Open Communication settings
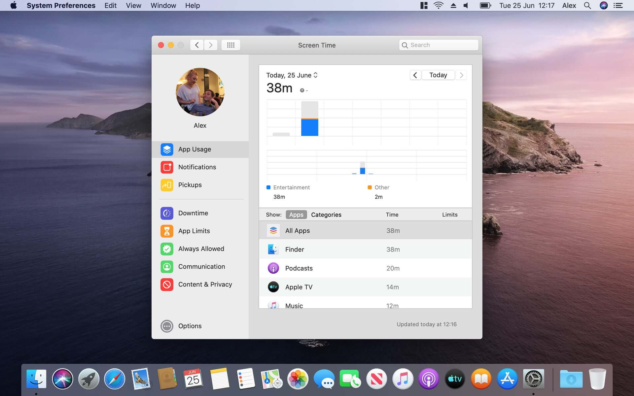Screen dimensions: 634x396 [201, 266]
